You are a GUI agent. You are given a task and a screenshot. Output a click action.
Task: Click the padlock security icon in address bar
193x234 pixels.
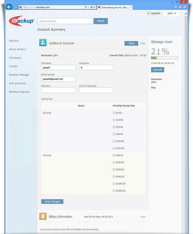[x=92, y=7]
